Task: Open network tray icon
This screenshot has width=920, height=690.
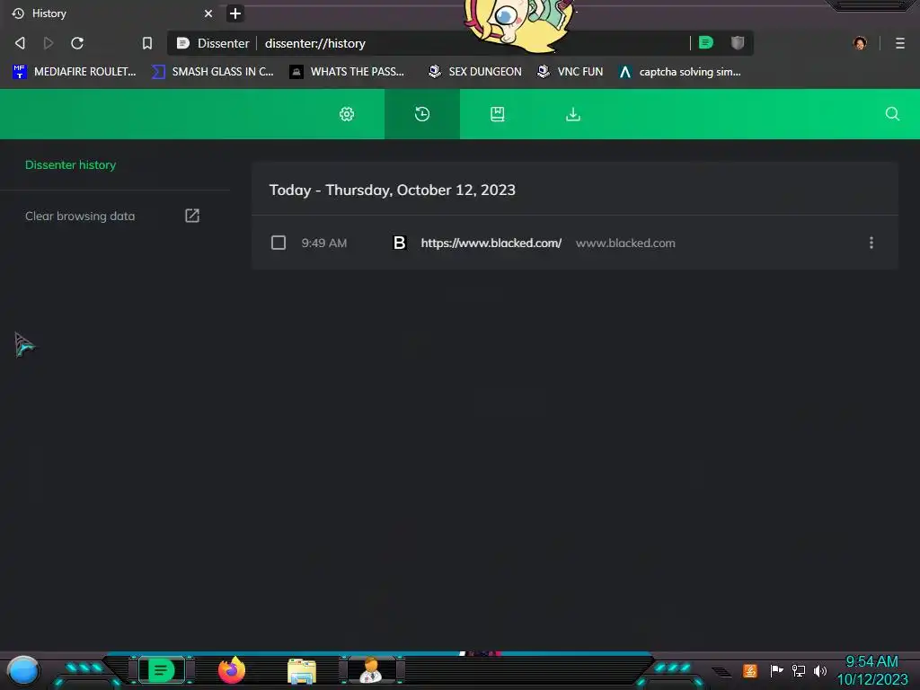Action: pos(799,670)
